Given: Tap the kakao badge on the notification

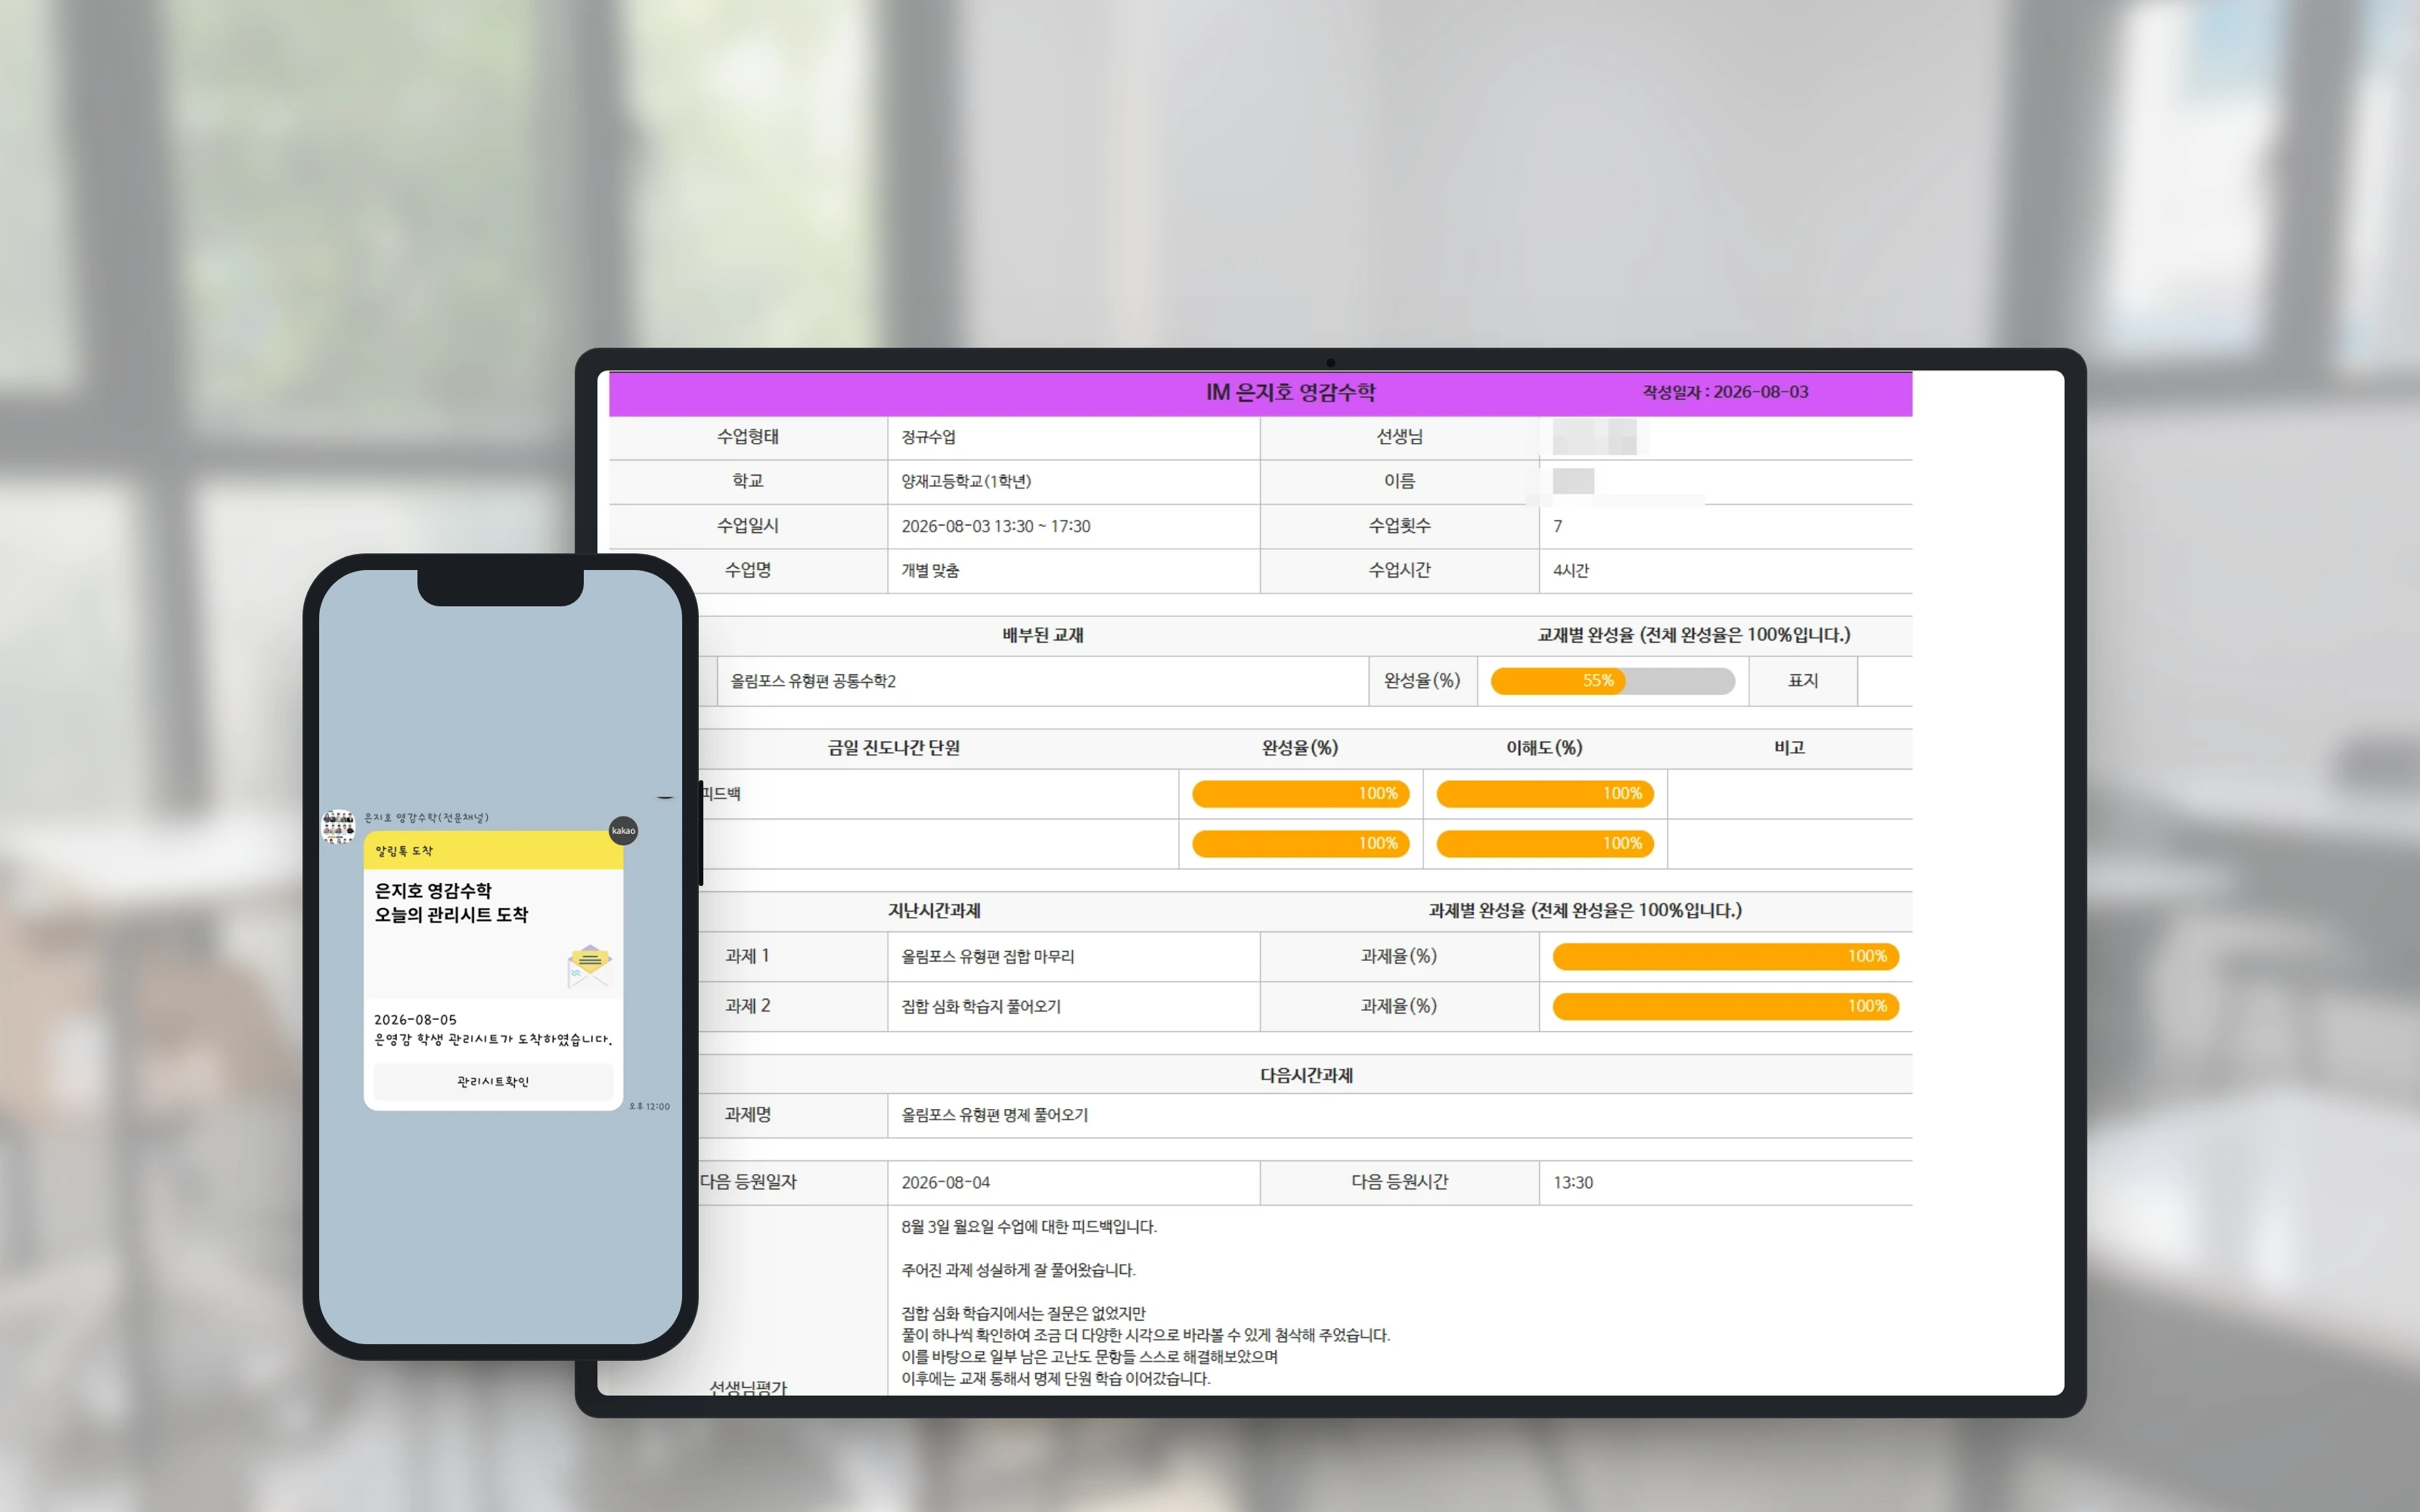Looking at the screenshot, I should [623, 831].
